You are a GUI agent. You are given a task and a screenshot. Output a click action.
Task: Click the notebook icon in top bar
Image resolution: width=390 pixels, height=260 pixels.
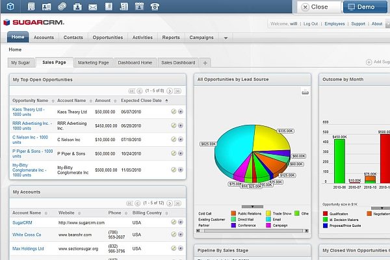pyautogui.click(x=109, y=6)
